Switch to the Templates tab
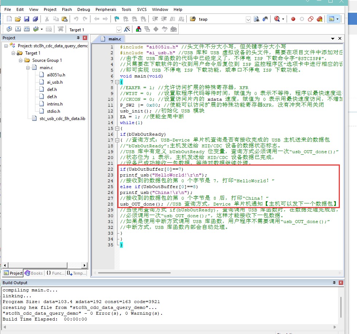 tap(77, 273)
